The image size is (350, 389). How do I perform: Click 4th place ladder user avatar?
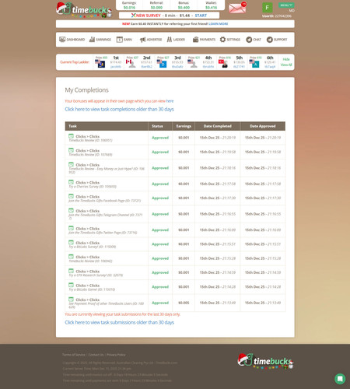(194, 64)
